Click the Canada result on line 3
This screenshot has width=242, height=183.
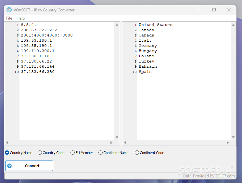click(x=146, y=35)
